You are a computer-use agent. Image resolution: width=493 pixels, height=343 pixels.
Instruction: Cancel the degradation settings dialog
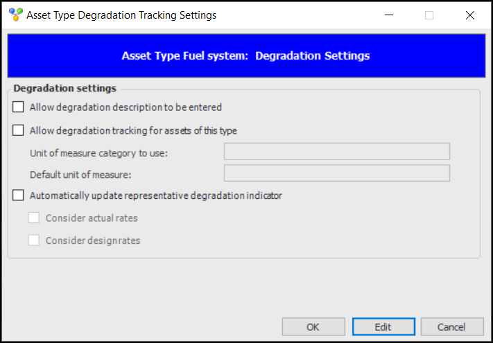[451, 327]
